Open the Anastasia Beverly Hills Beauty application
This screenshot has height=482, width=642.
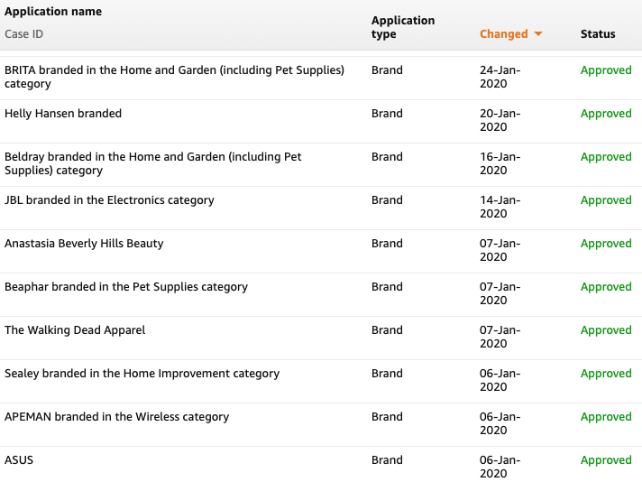tap(84, 244)
